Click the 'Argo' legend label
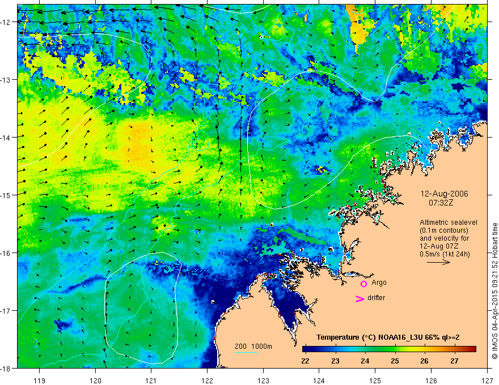The height and width of the screenshot is (385, 499). click(x=379, y=283)
